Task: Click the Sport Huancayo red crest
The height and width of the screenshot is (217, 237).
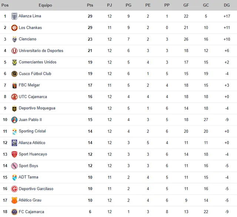Action: coord(14,154)
